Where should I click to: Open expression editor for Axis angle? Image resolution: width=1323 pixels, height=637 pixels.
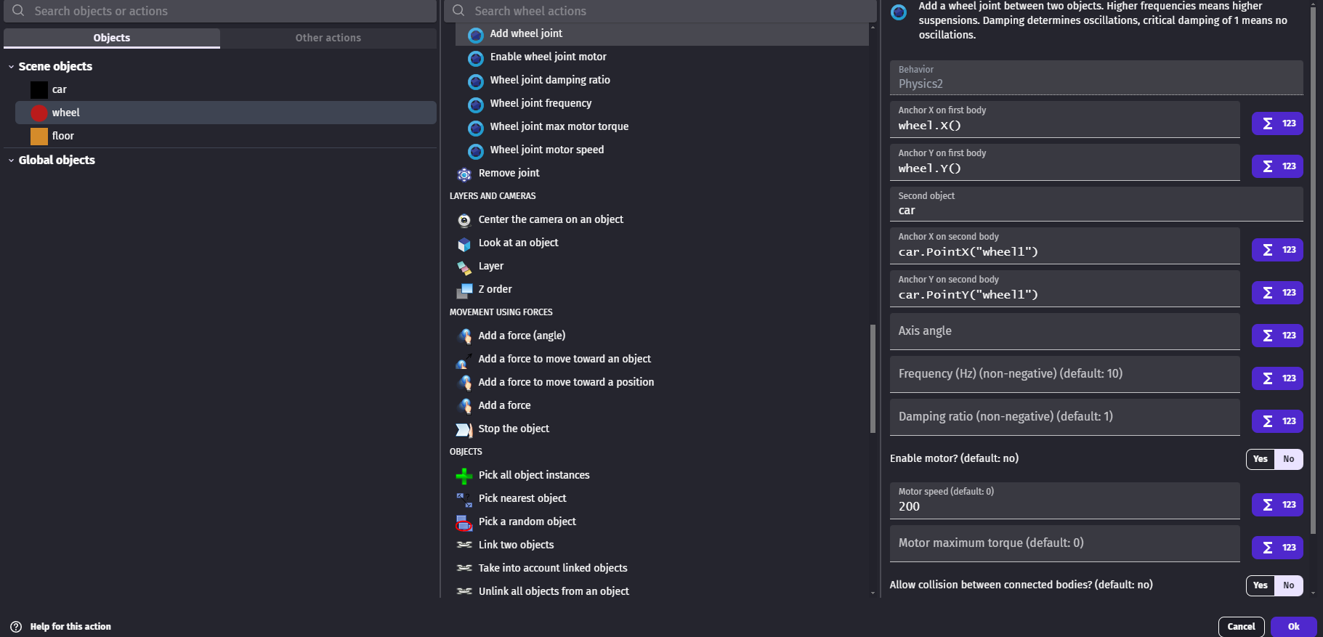point(1277,336)
